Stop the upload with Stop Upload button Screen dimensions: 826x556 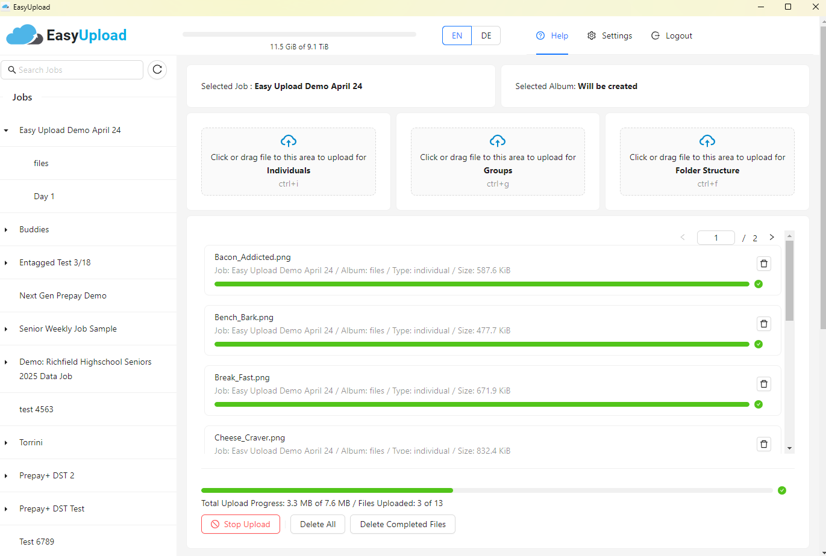(x=240, y=524)
